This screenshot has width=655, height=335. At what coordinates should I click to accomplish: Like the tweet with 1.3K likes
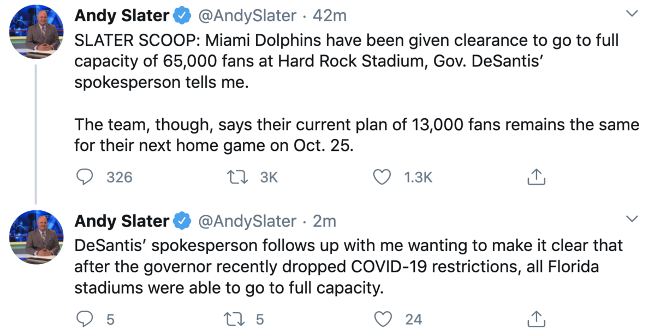tap(382, 177)
